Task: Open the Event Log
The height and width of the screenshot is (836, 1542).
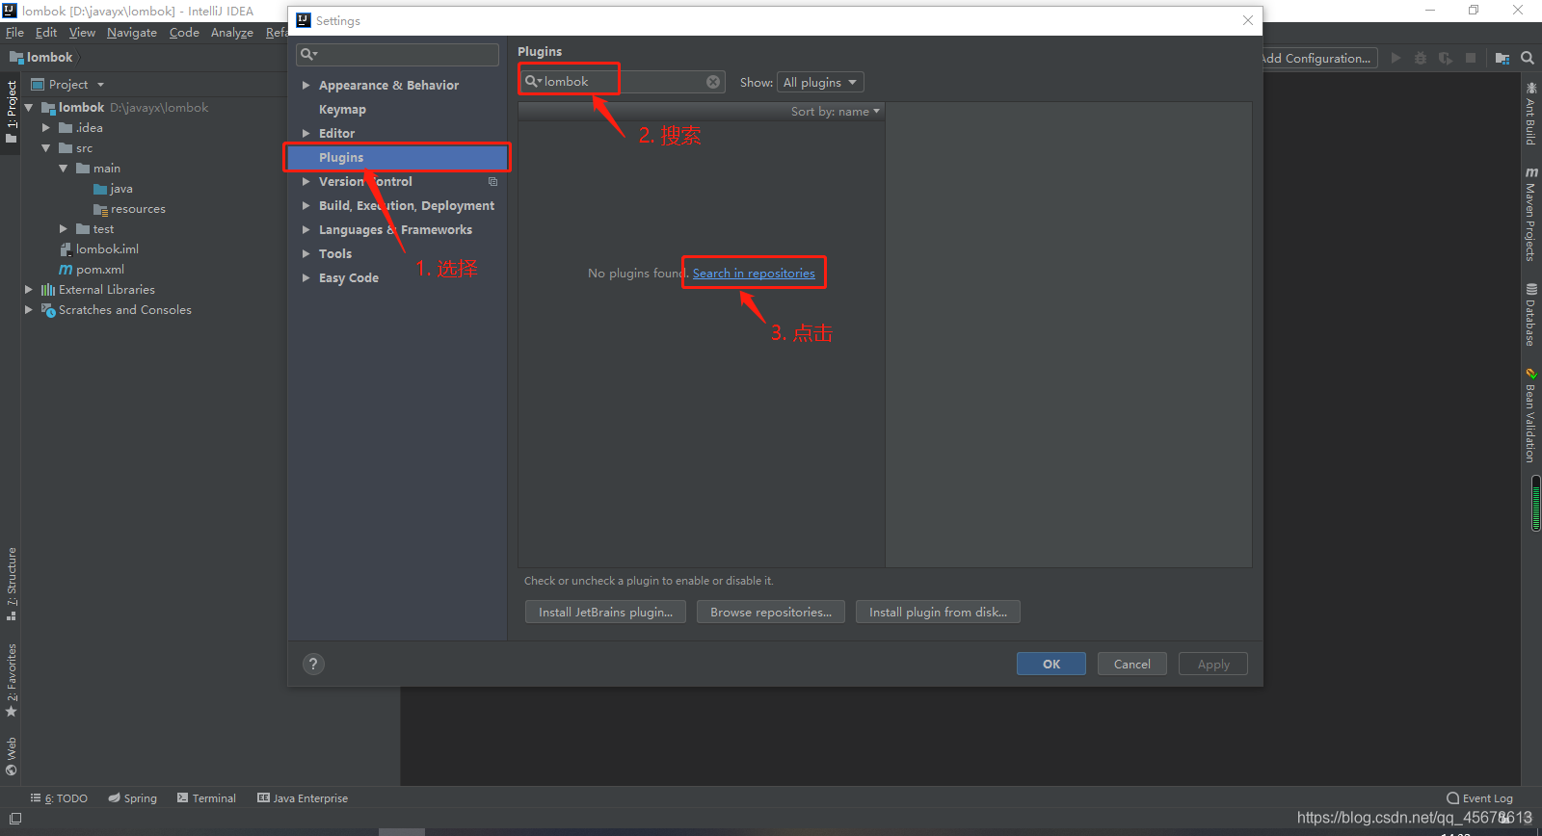Action: tap(1480, 798)
